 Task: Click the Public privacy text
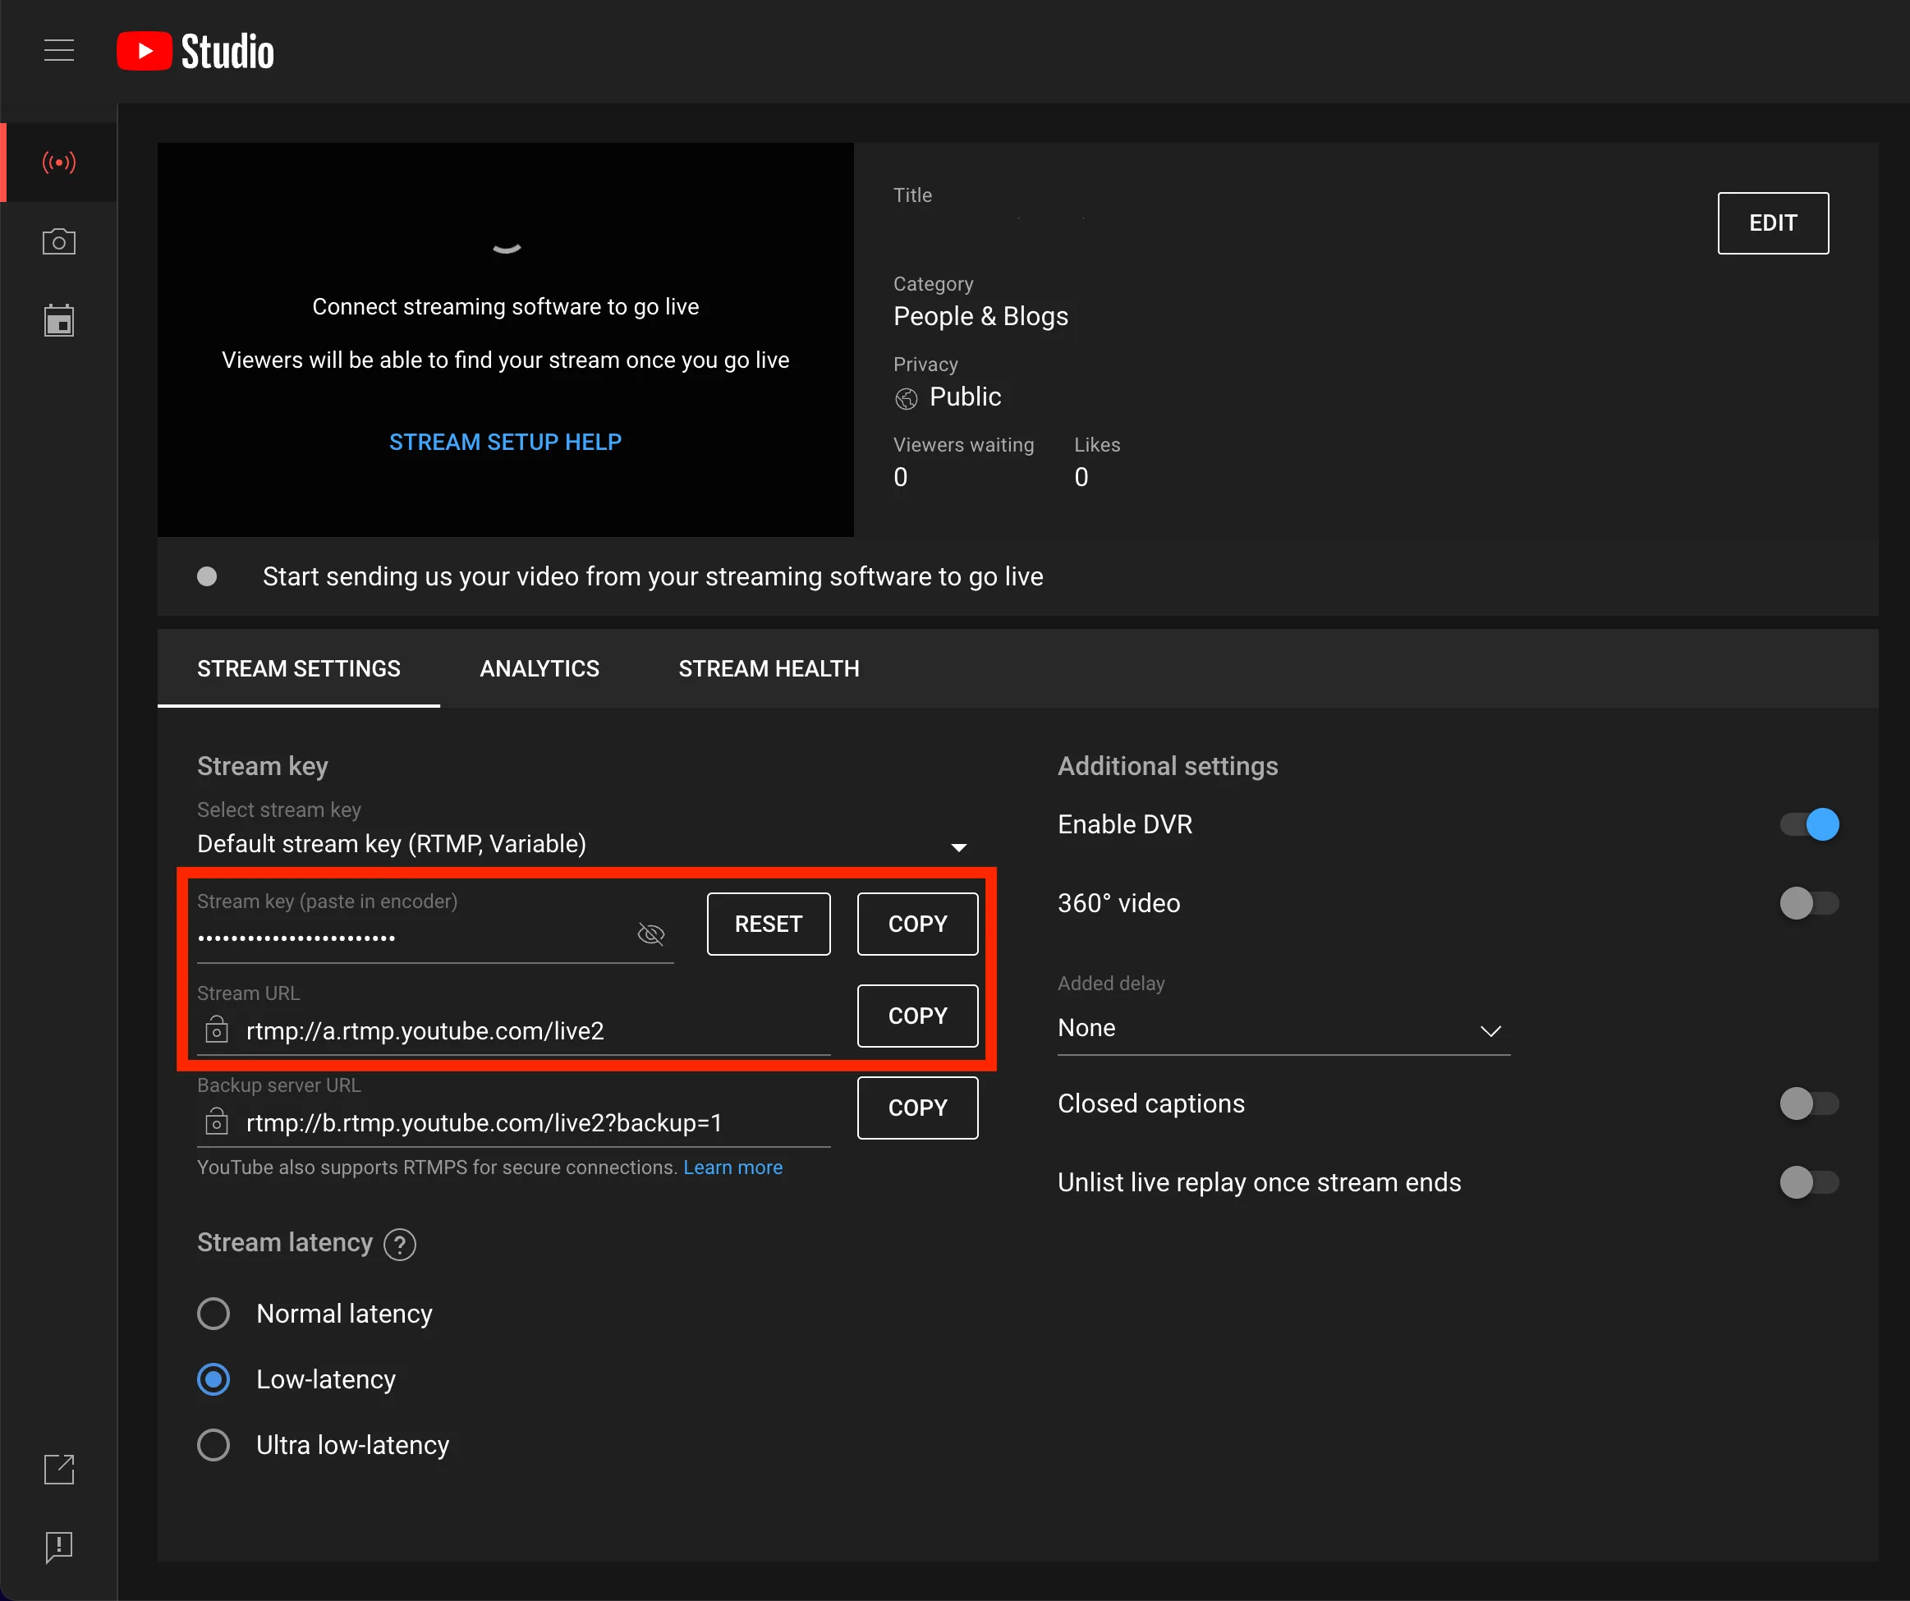click(x=965, y=397)
